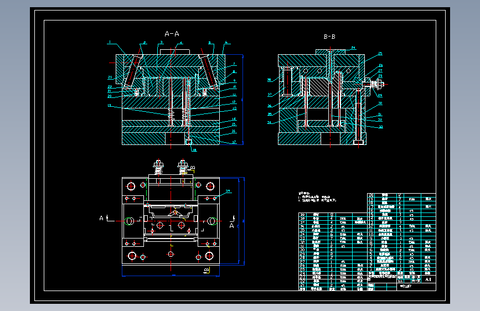Click the top-left guide pillar circle in plan view

131,186
